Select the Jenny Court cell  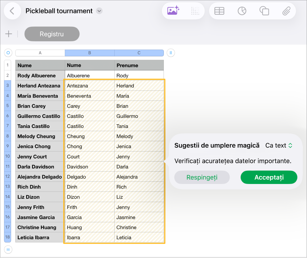click(x=40, y=157)
